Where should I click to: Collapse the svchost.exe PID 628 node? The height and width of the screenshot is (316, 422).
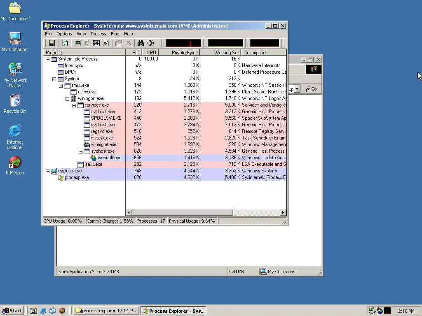80,151
